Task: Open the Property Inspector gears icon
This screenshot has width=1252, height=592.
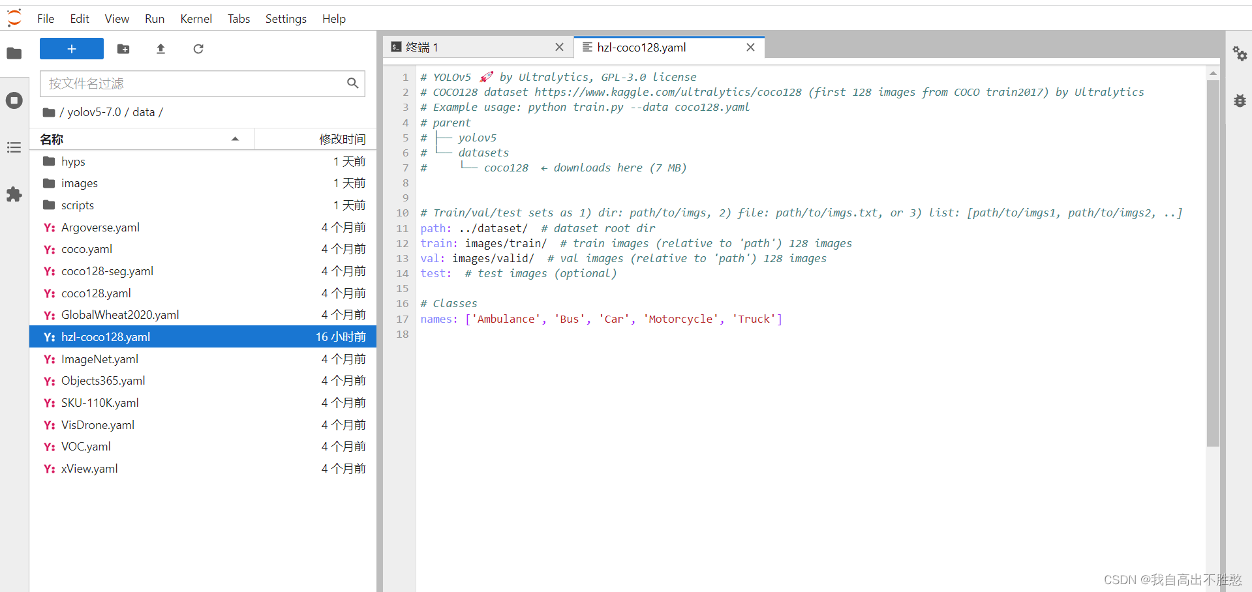Action: click(x=1240, y=53)
